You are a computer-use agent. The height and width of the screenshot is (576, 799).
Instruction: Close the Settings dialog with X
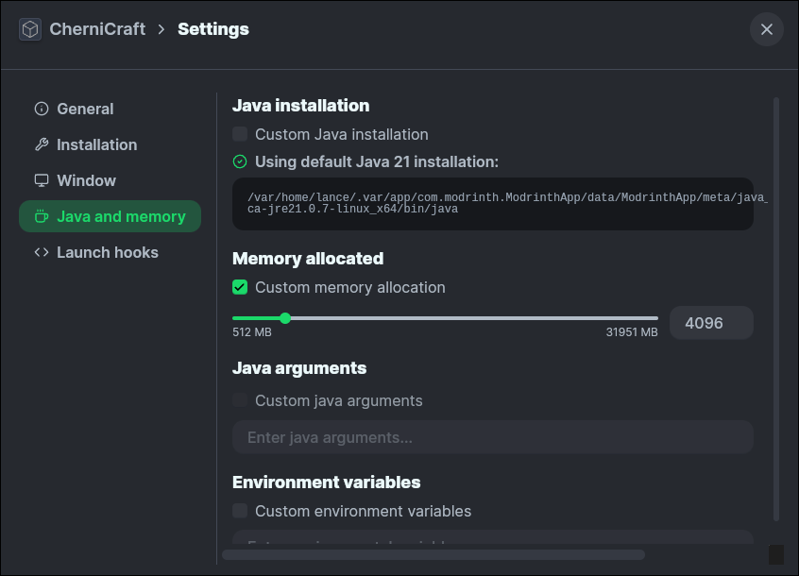[x=766, y=29]
